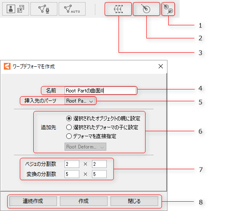The image size is (232, 211).
Task: Click first 変換の分割数 value field
Action: [72, 174]
